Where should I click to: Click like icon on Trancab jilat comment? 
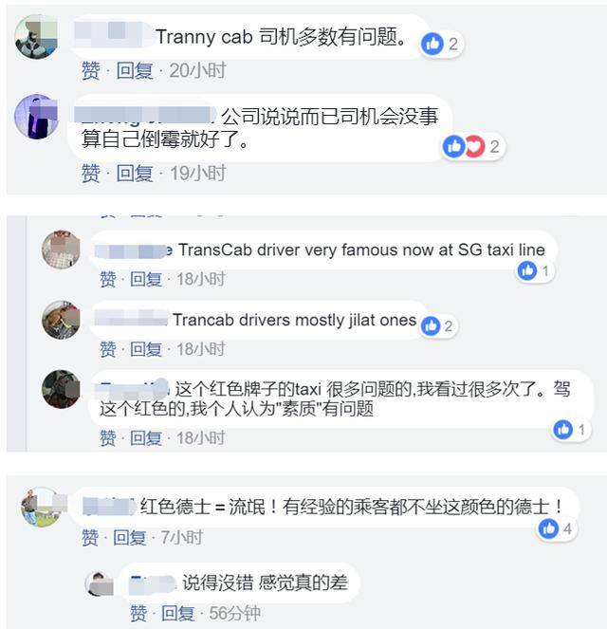point(431,326)
